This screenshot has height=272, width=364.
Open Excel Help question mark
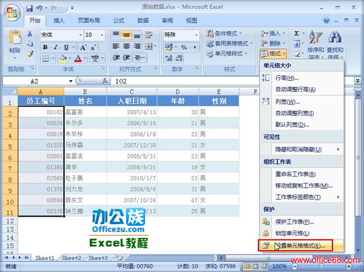[326, 21]
